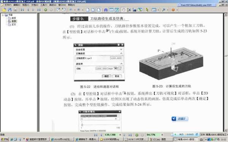Open the zoom percentage dropdown
Image resolution: width=228 pixels, height=142 pixels.
pyautogui.click(x=162, y=135)
